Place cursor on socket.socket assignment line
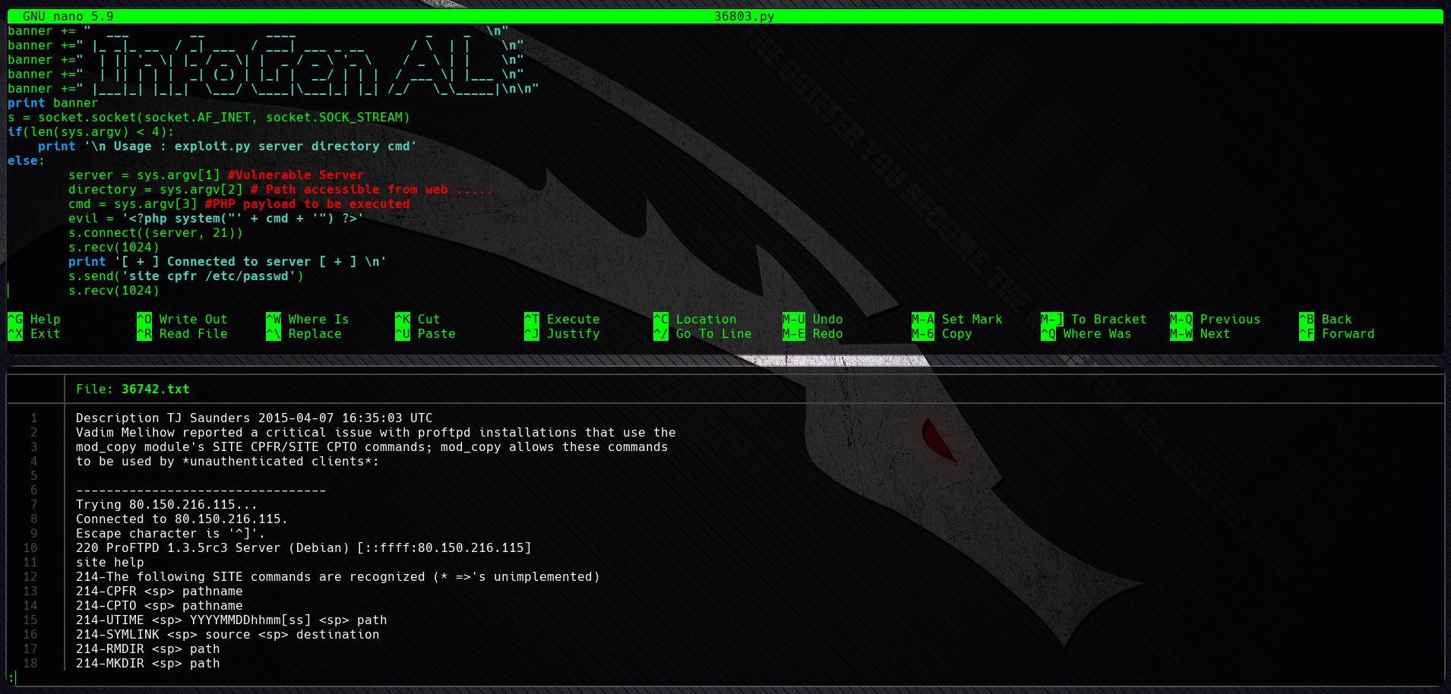The height and width of the screenshot is (694, 1451). click(209, 117)
